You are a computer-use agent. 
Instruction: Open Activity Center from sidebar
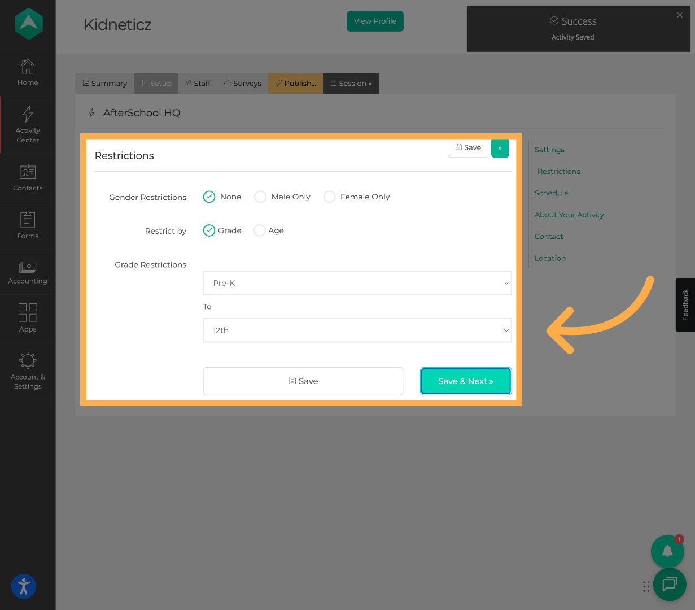tap(28, 124)
